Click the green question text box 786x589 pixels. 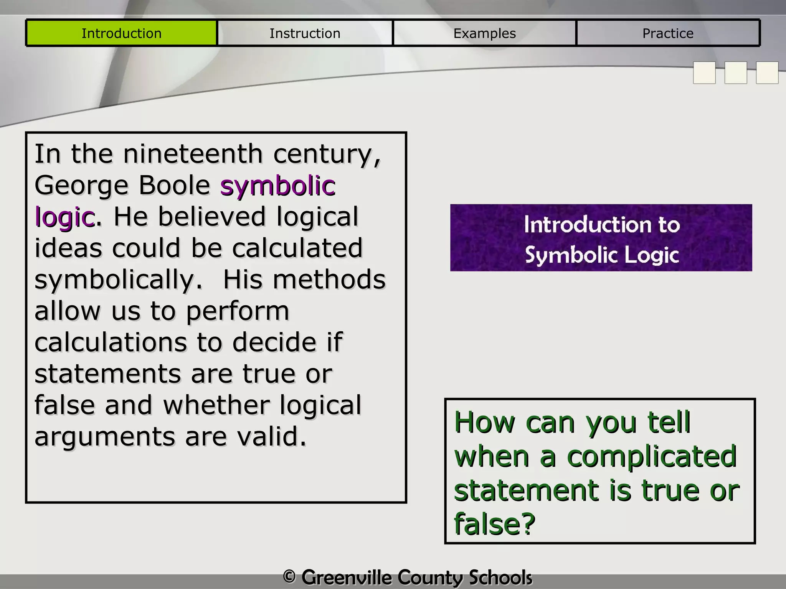599,471
